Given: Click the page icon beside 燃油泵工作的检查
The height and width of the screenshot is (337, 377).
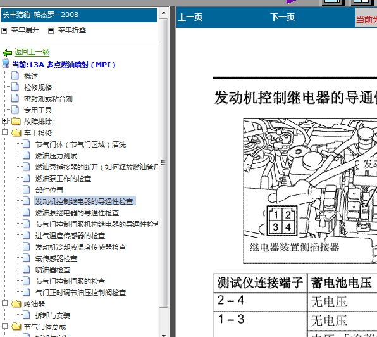Looking at the screenshot, I should pos(27,178).
